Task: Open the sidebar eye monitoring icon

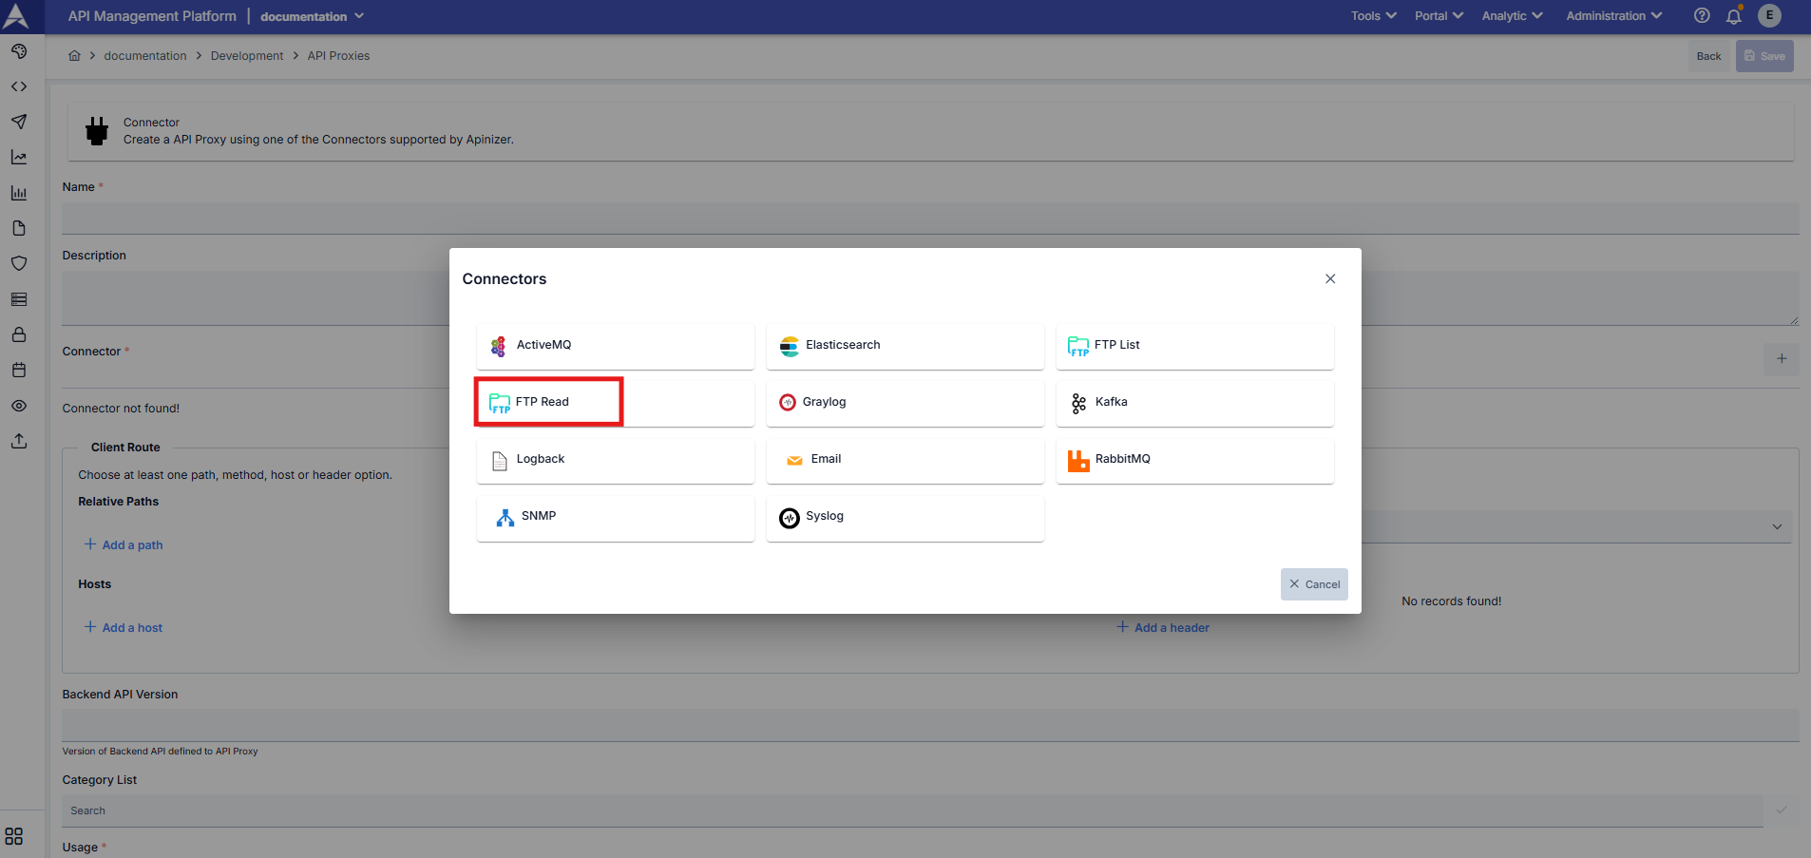Action: (x=19, y=406)
